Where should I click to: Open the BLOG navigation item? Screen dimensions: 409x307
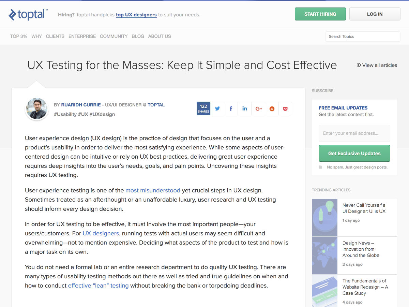coord(138,36)
